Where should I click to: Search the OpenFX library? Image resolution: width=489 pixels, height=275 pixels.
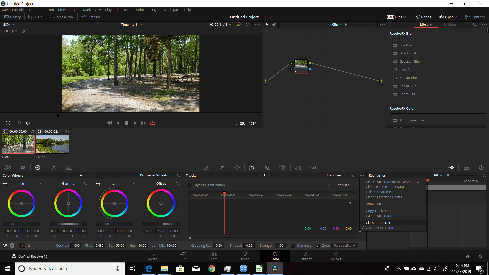coord(475,24)
